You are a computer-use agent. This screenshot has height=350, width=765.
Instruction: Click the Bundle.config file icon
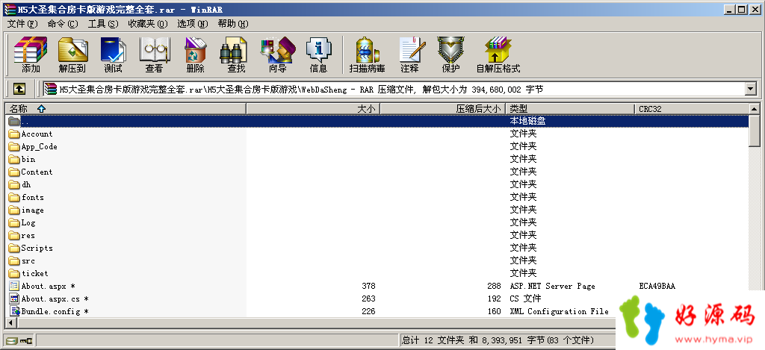tap(14, 311)
